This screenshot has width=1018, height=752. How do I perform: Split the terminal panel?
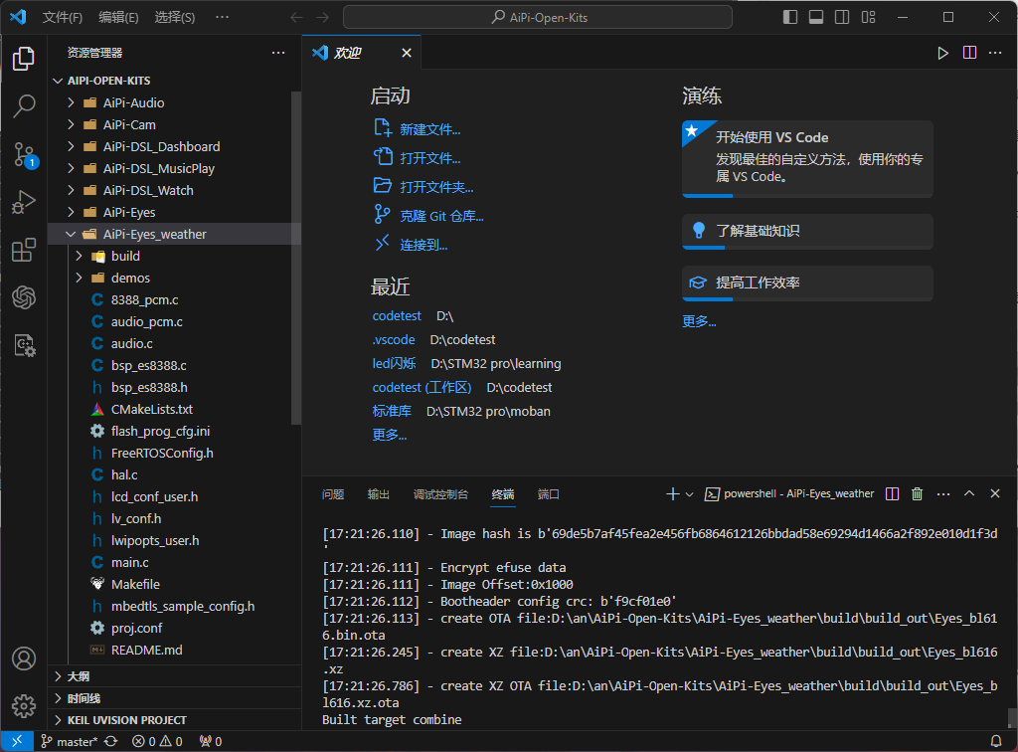coord(892,494)
